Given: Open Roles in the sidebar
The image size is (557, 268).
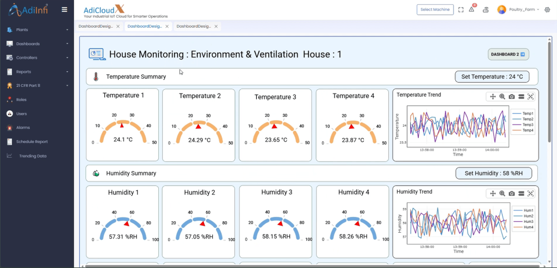Looking at the screenshot, I should pos(21,99).
